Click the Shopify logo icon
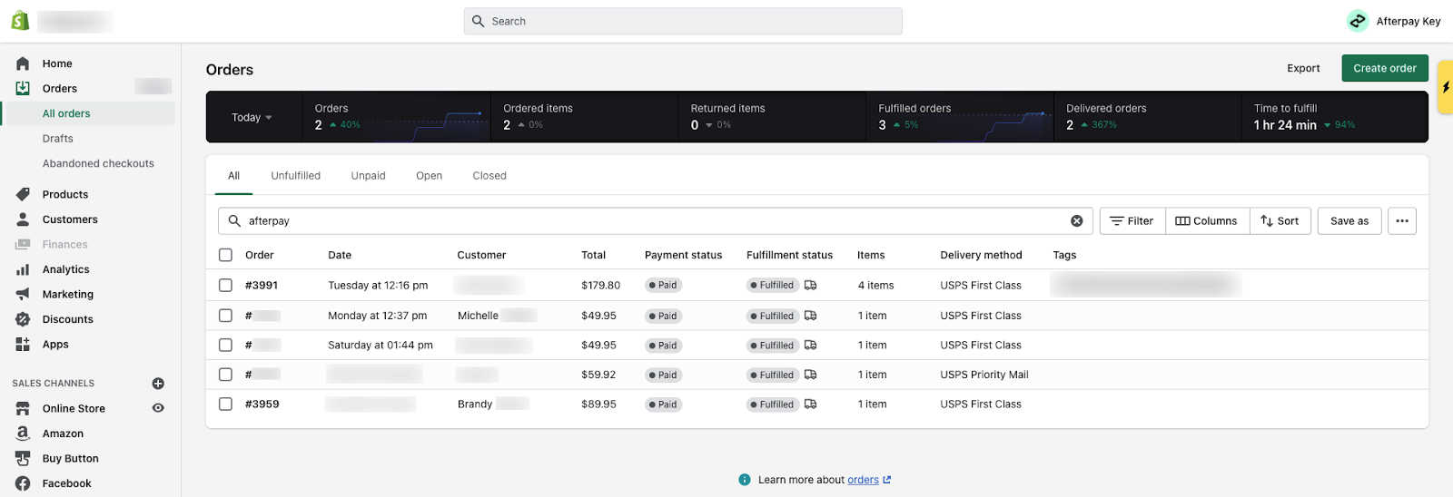This screenshot has height=497, width=1453. (20, 21)
